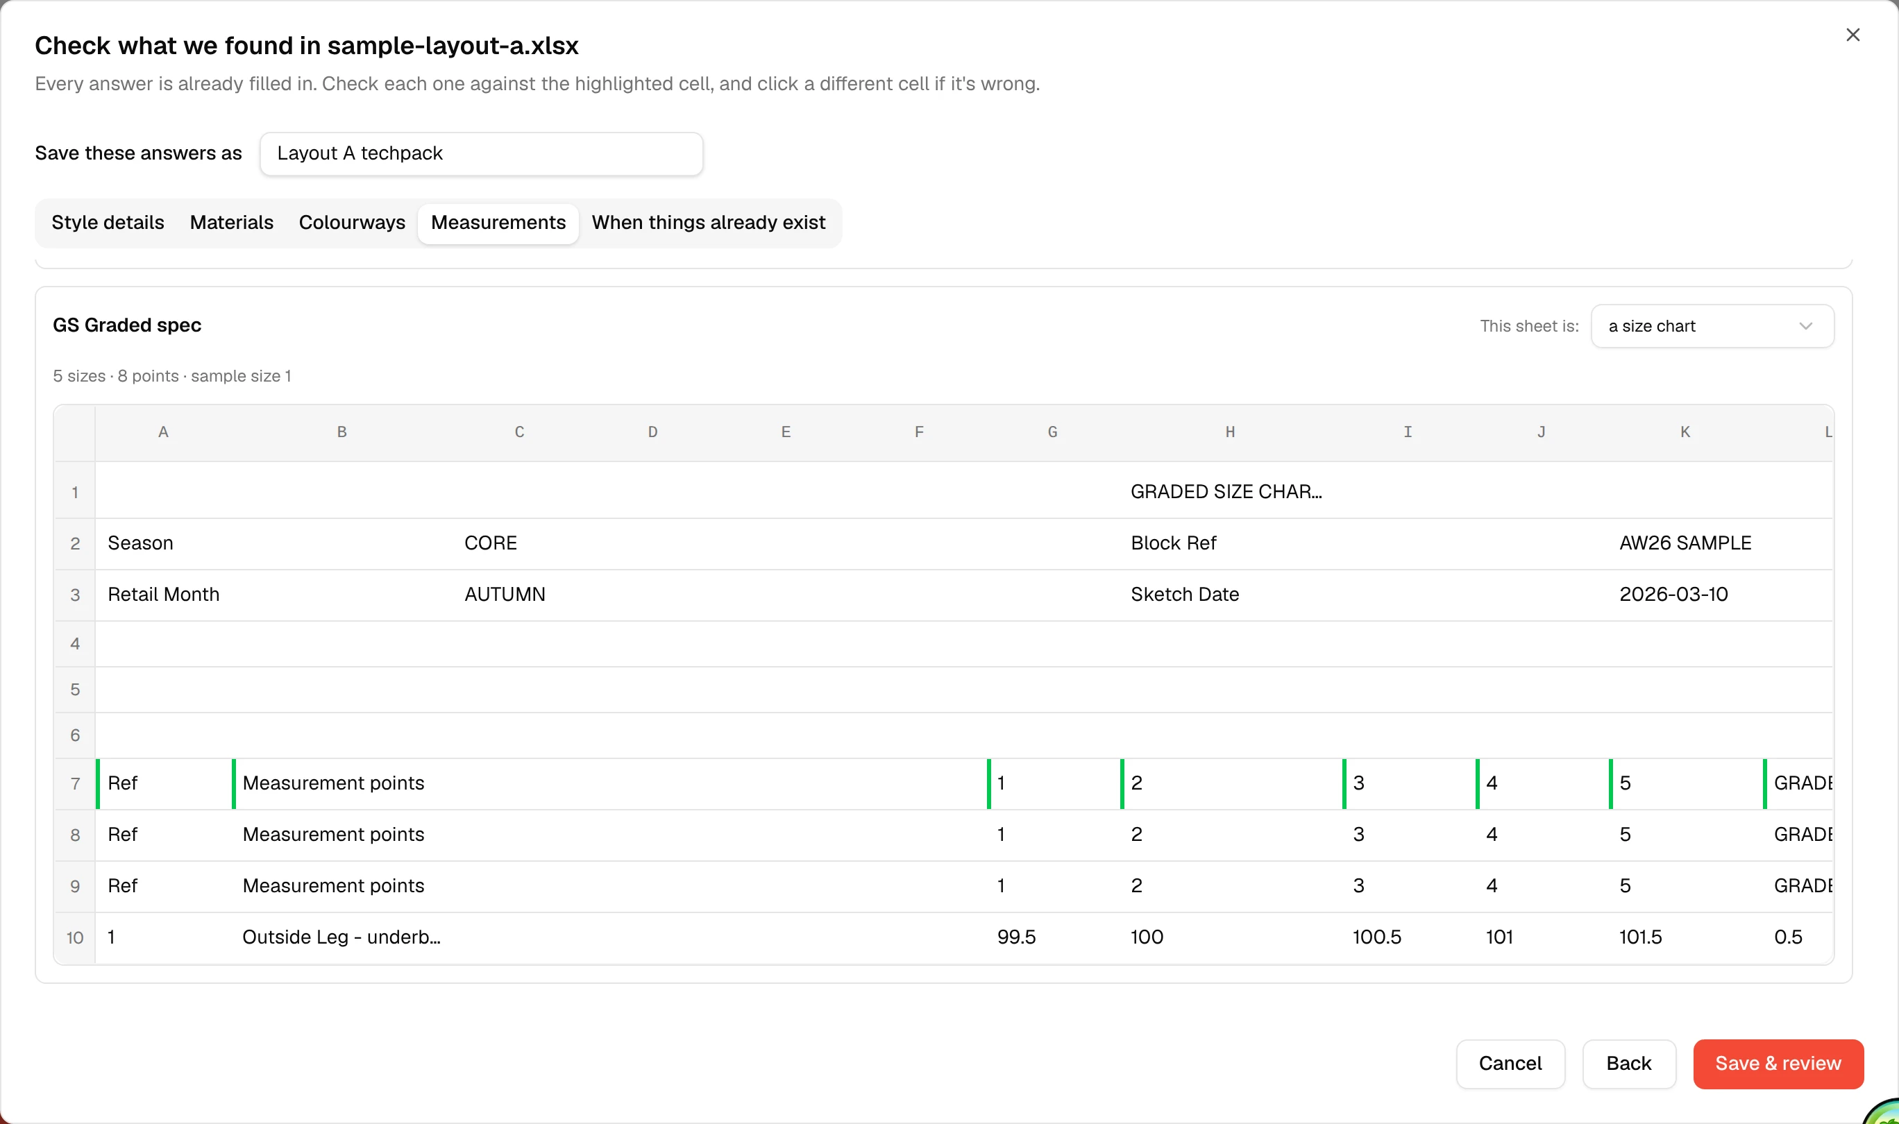This screenshot has height=1124, width=1899.
Task: Click the '99.5' value cell
Action: (x=1053, y=937)
